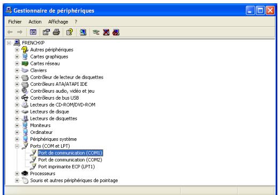
Task: Click the USB symbol icon beside Contrôleurs de bus USB
Action: (25, 98)
